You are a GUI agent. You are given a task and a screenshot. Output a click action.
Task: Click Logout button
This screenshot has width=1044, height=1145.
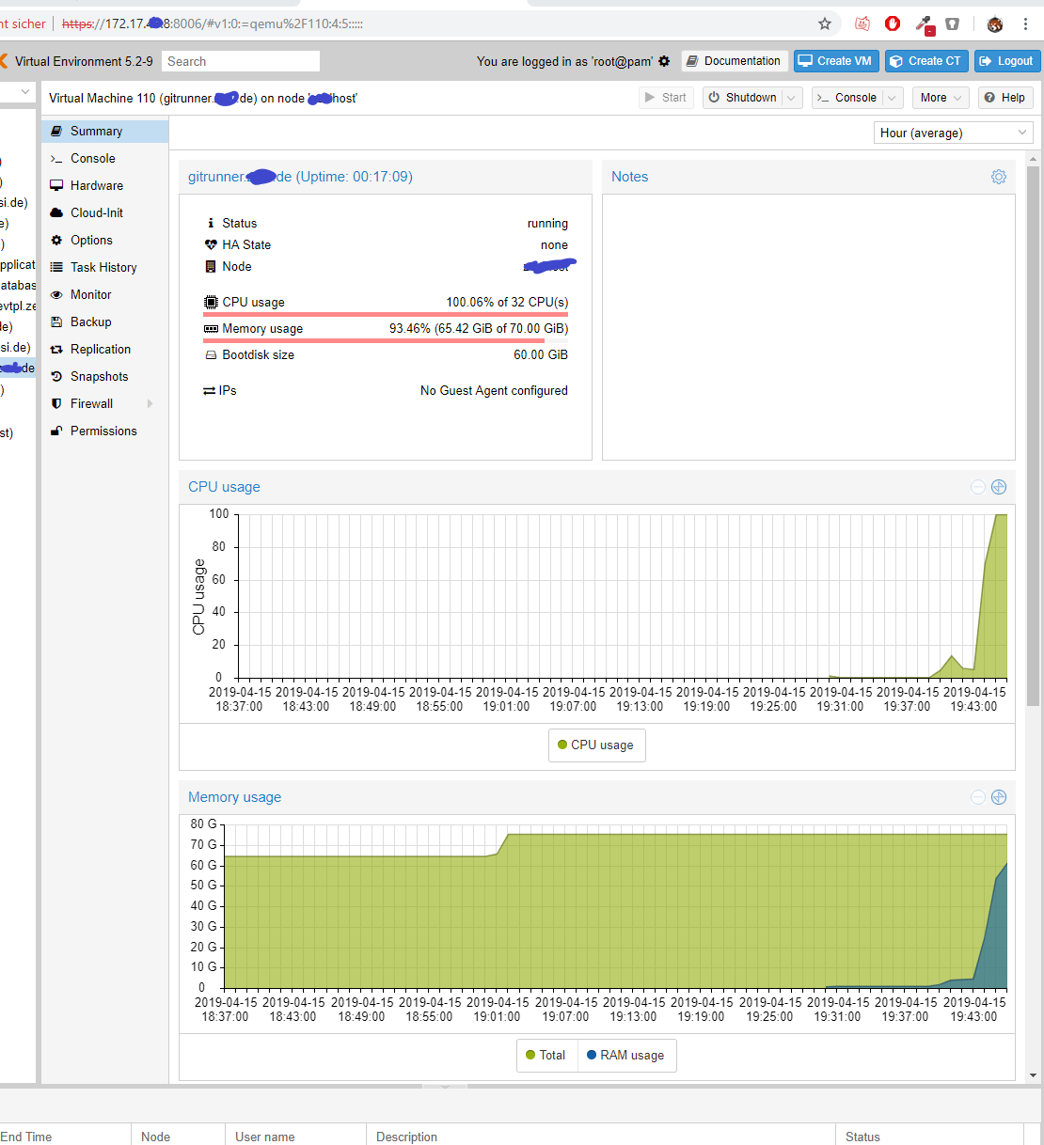tap(1007, 61)
